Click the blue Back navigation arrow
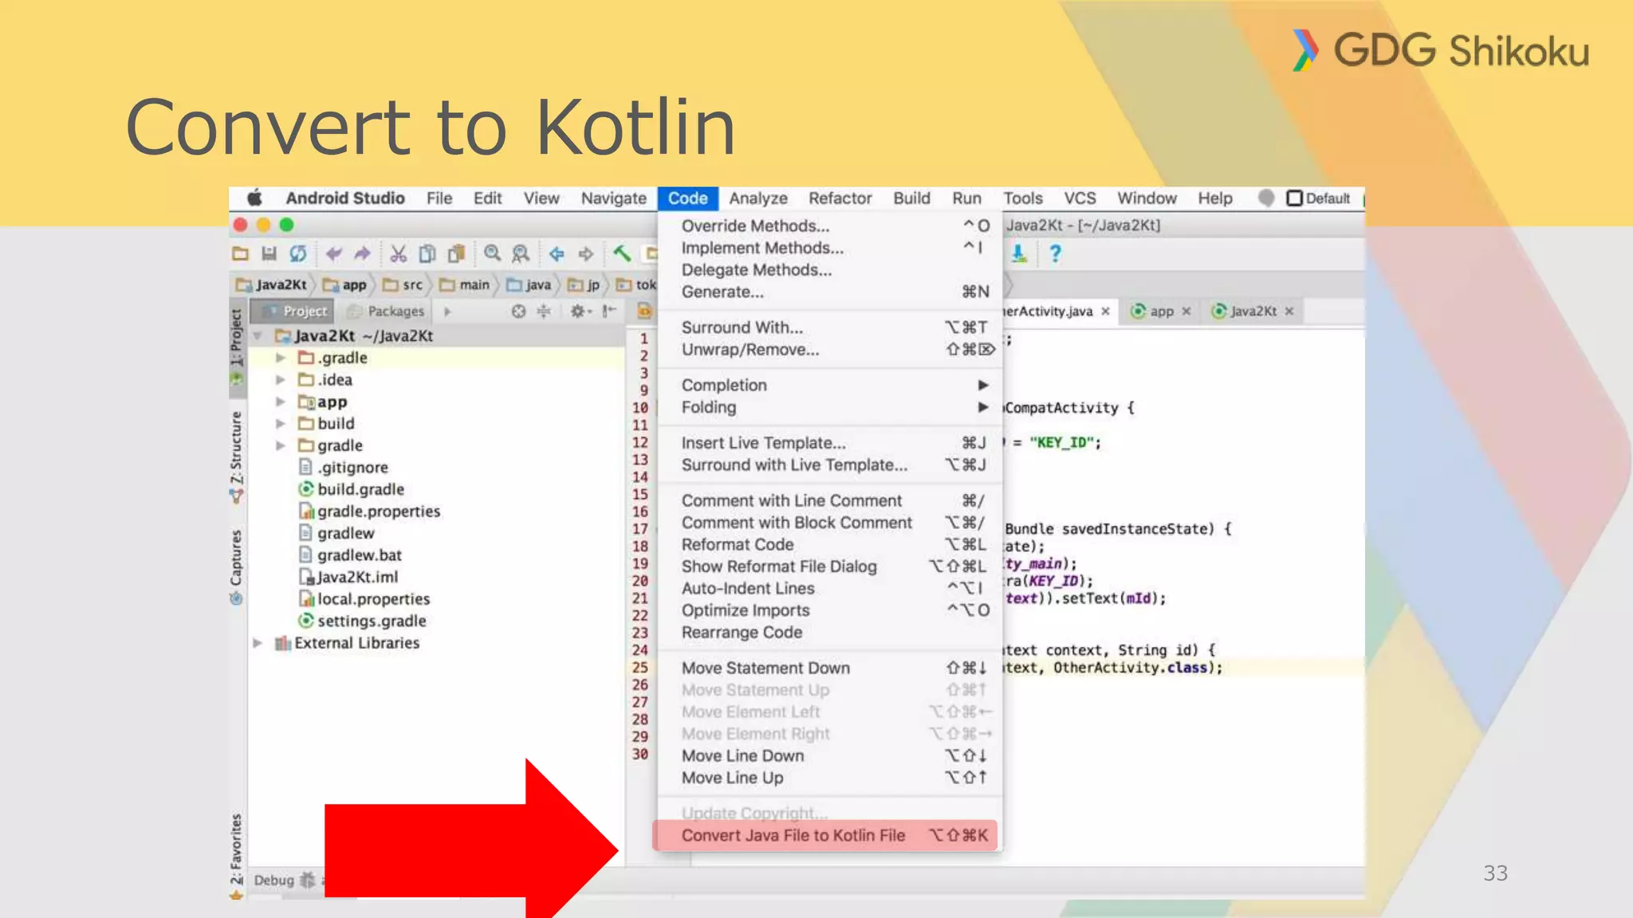 pos(557,254)
